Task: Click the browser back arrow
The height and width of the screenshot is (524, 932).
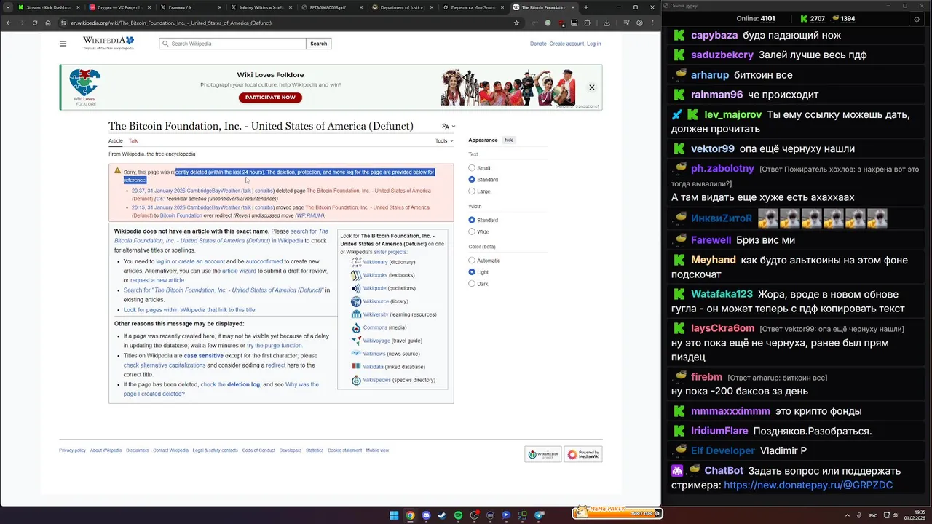Action: point(9,23)
